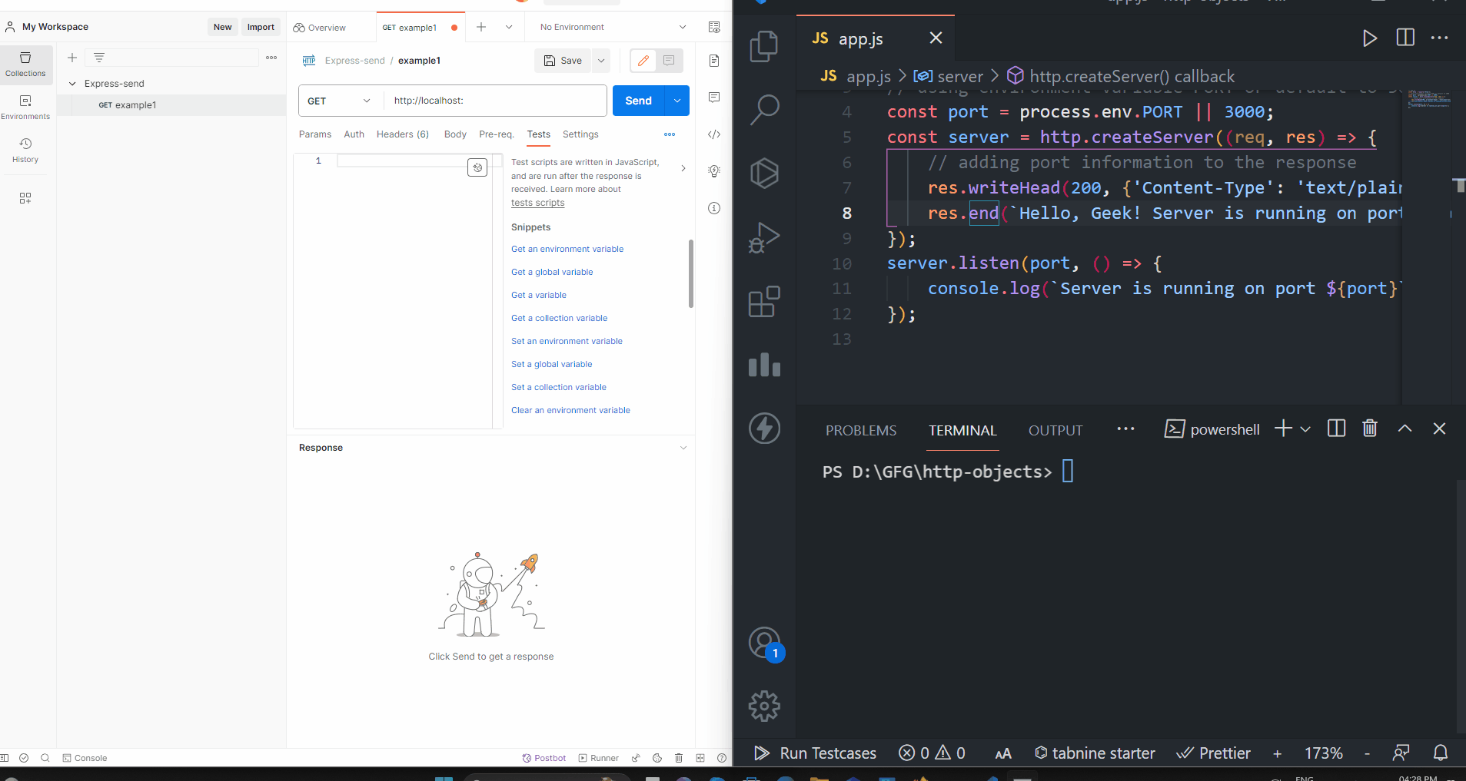Viewport: 1466px width, 781px height.
Task: Kill terminal with trash icon
Action: click(x=1370, y=429)
